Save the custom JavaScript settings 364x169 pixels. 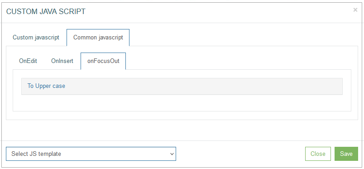pos(346,154)
